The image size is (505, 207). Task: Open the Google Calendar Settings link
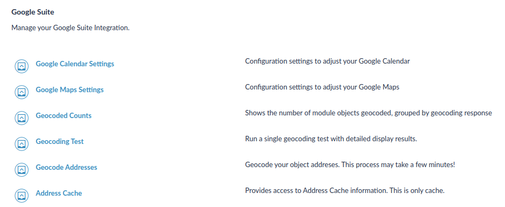(x=75, y=64)
